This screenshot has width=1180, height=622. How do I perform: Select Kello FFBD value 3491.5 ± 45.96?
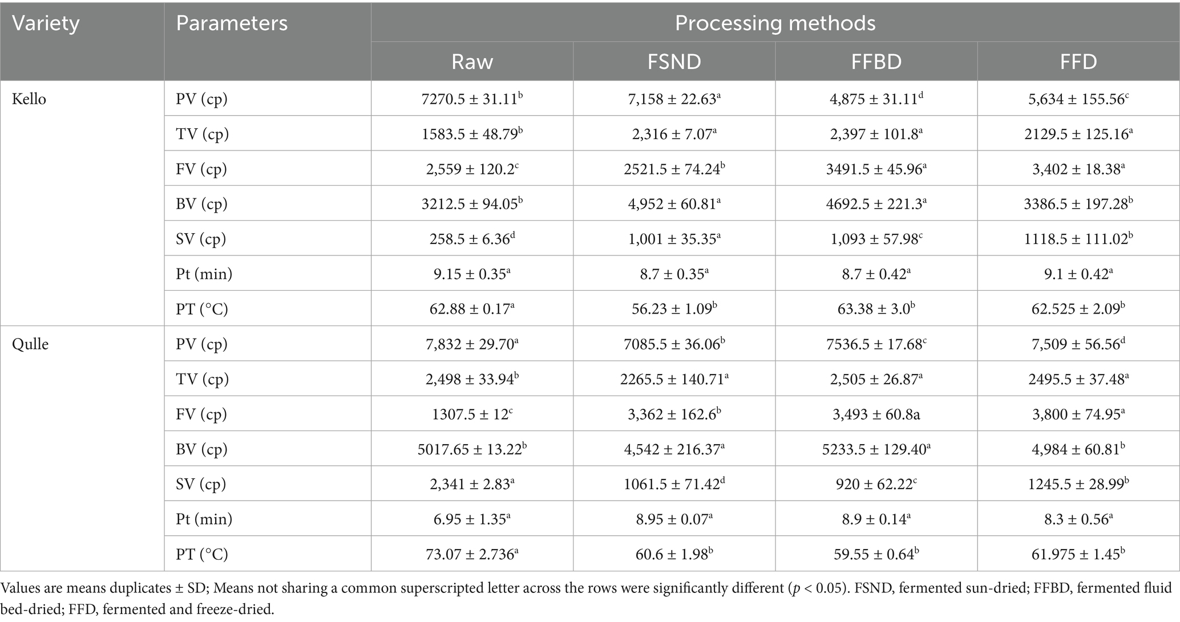coord(876,169)
